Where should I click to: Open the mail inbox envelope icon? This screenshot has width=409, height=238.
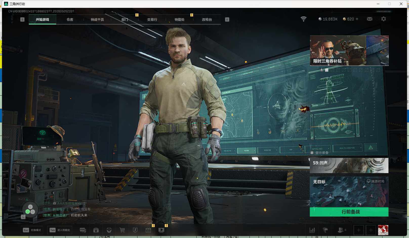(x=370, y=19)
